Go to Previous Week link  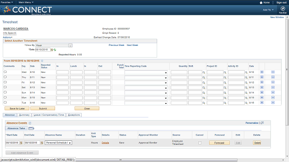pyautogui.click(x=117, y=45)
